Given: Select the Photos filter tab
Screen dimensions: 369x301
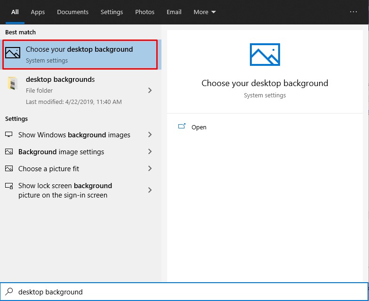Looking at the screenshot, I should click(144, 12).
